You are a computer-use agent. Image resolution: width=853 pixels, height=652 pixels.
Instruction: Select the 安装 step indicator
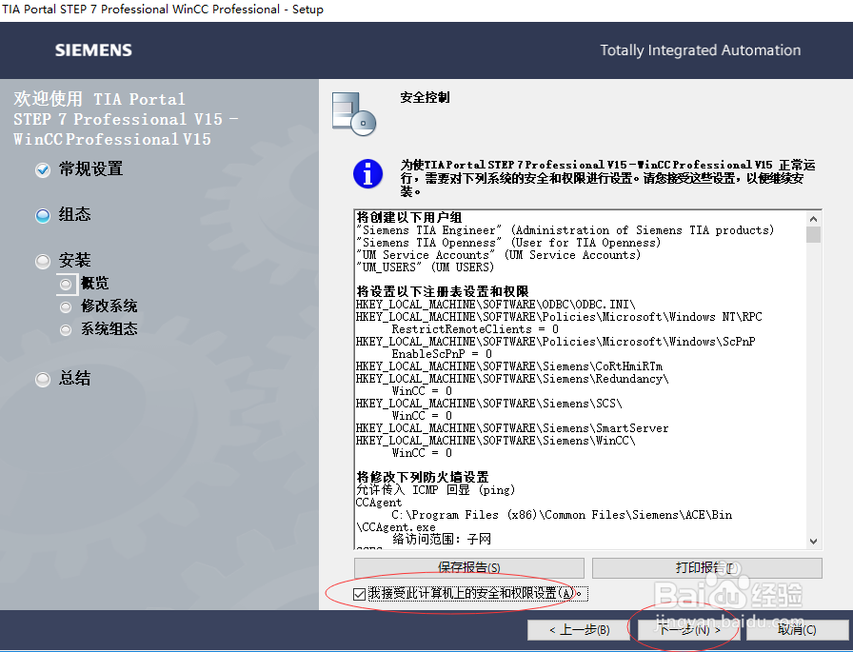click(43, 262)
